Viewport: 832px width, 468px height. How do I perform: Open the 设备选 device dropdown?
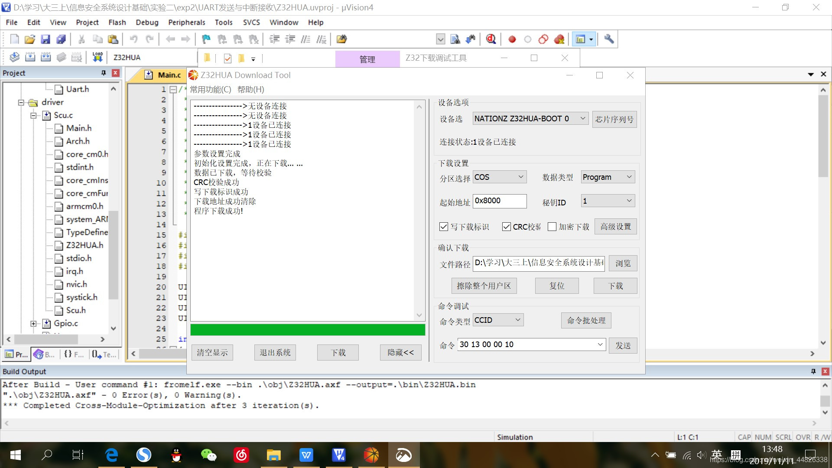coord(531,118)
